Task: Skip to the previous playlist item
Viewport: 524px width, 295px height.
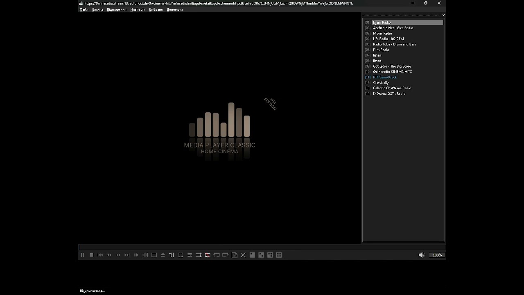Action: point(101,255)
